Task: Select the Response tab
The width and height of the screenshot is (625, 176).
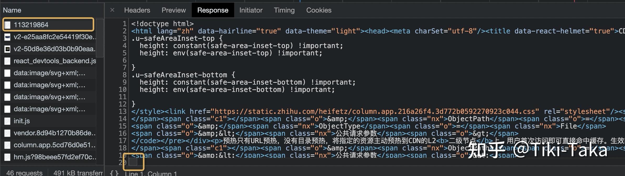Action: 213,10
